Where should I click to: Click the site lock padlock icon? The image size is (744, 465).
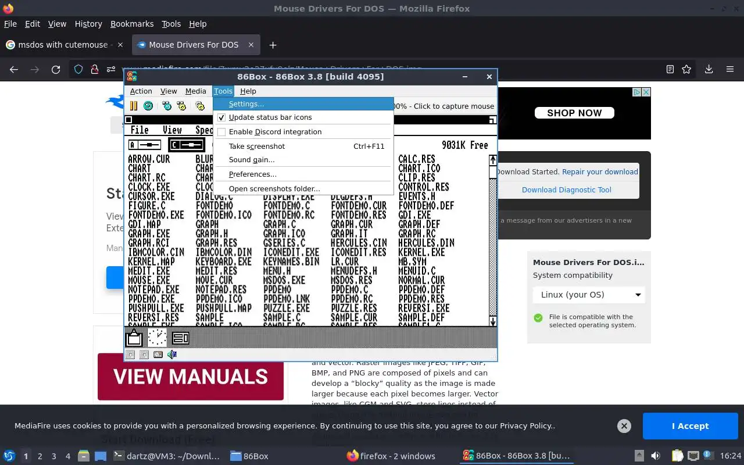(94, 69)
